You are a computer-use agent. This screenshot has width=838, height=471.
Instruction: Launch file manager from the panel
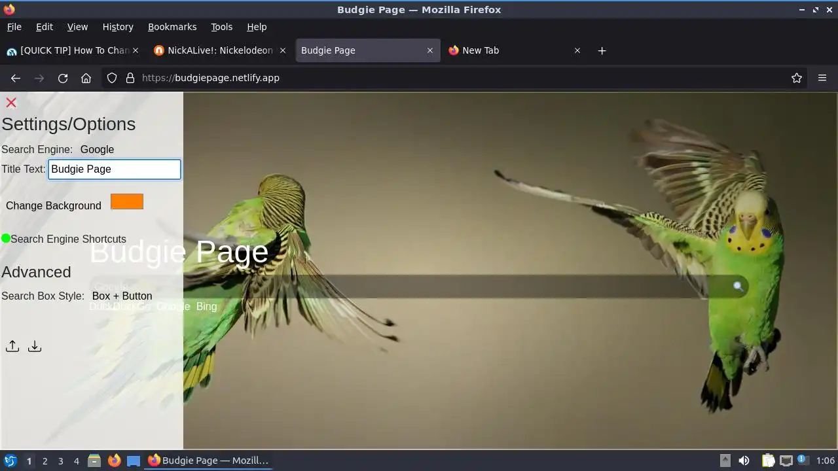94,461
